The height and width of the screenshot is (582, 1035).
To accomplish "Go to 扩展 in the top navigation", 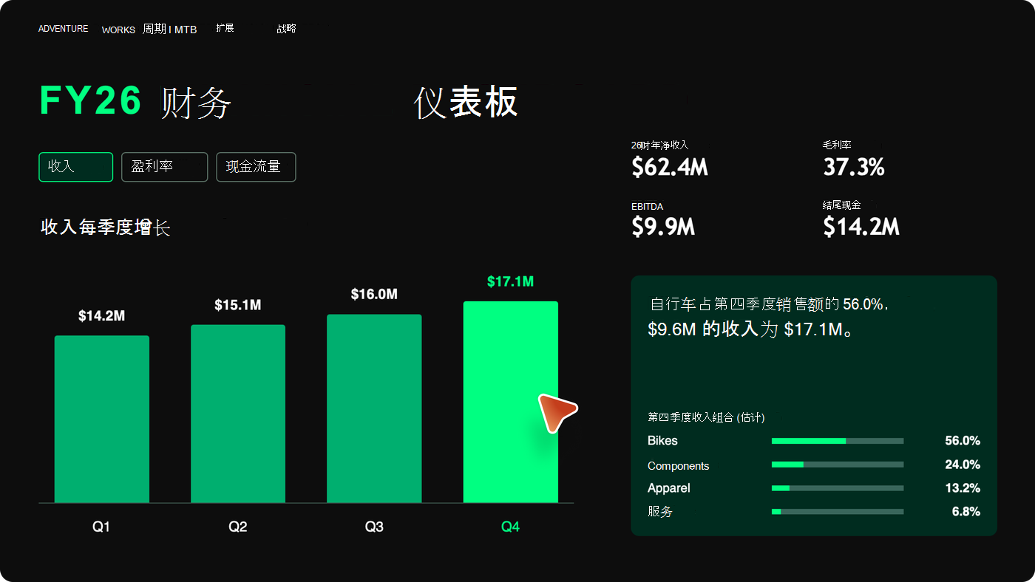I will point(225,28).
